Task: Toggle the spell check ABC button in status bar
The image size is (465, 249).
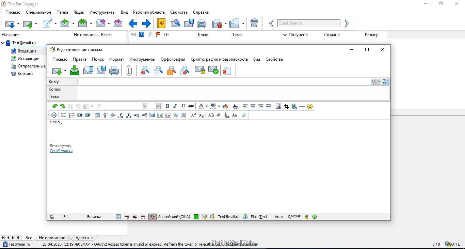Action: tap(153, 217)
